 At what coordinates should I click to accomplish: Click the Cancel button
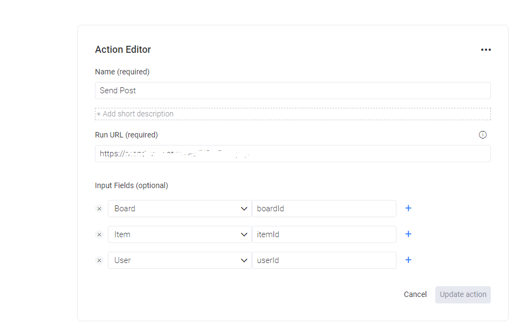point(415,294)
